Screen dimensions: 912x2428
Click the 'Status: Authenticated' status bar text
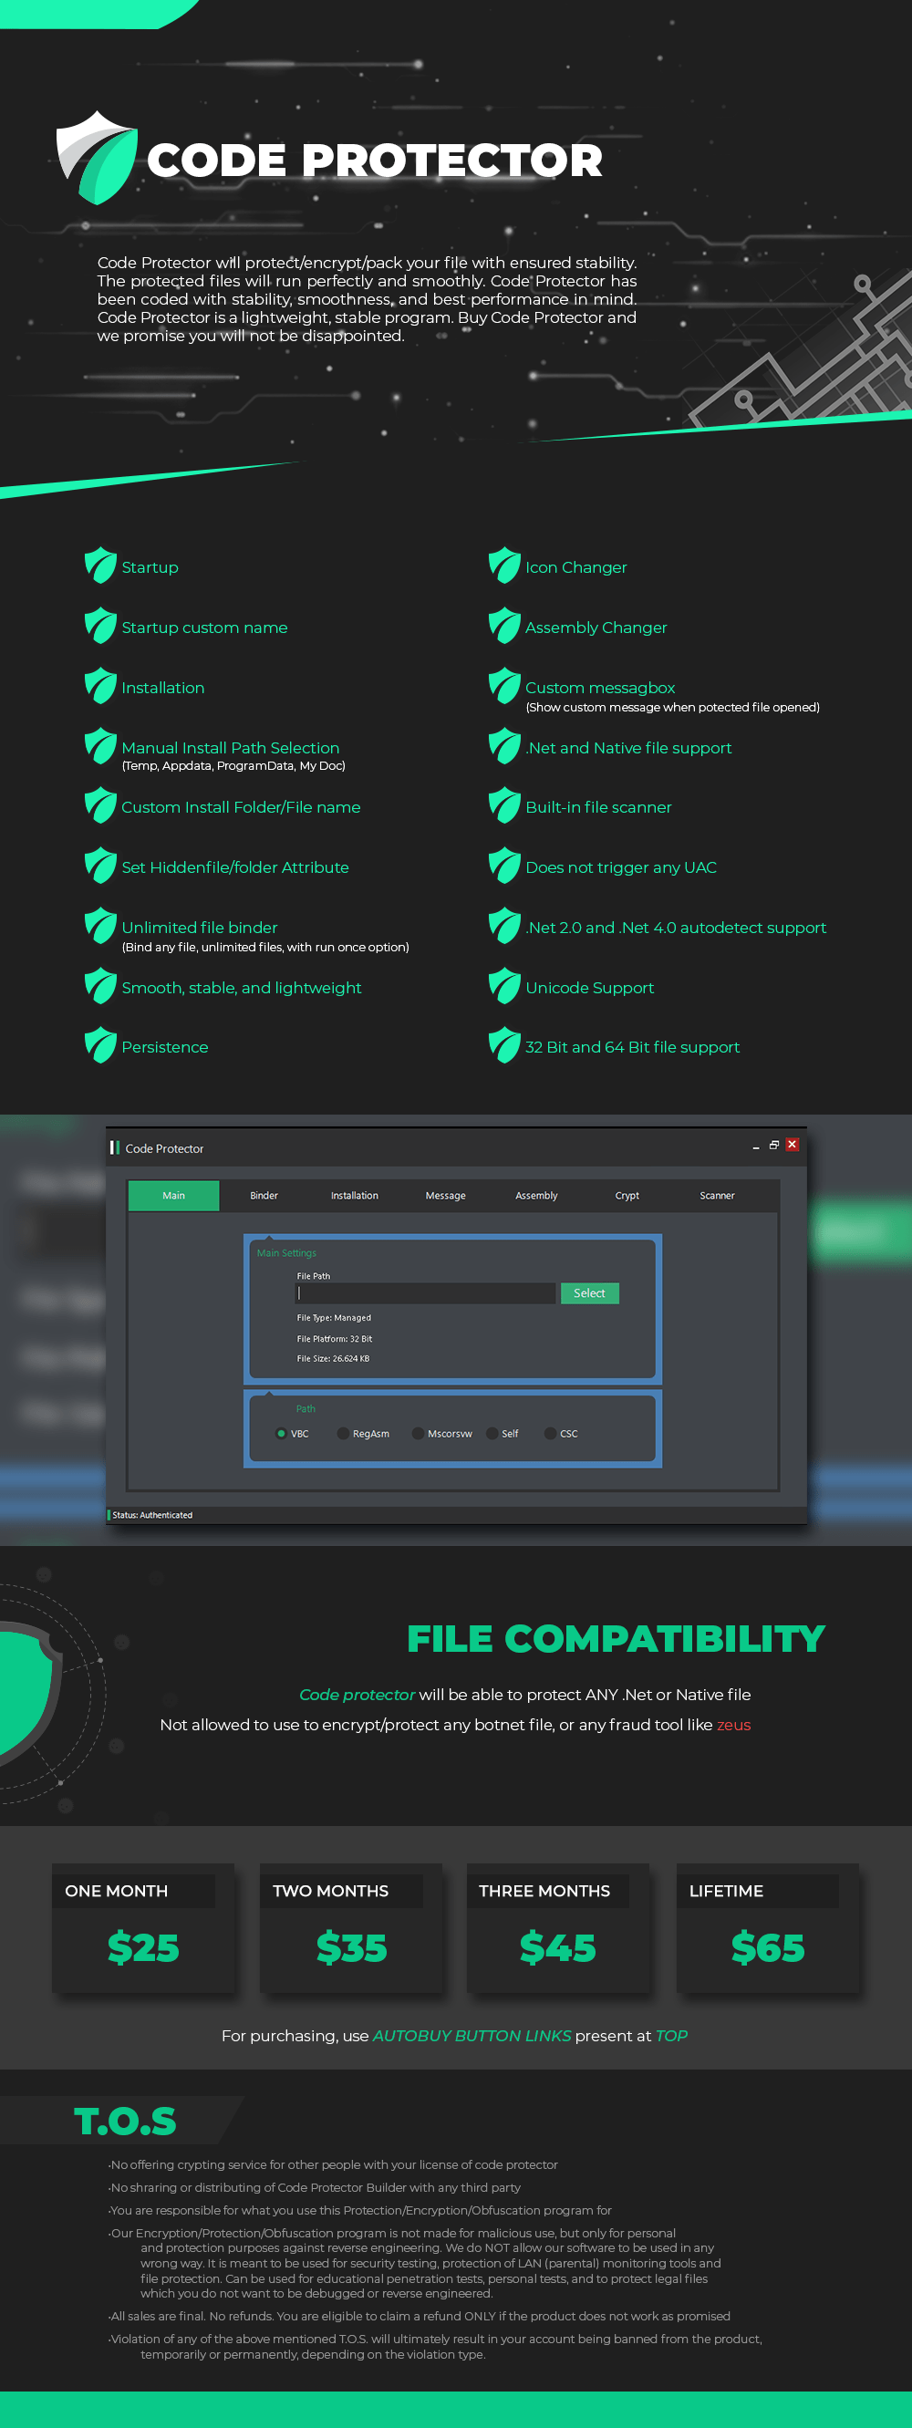(x=151, y=1516)
